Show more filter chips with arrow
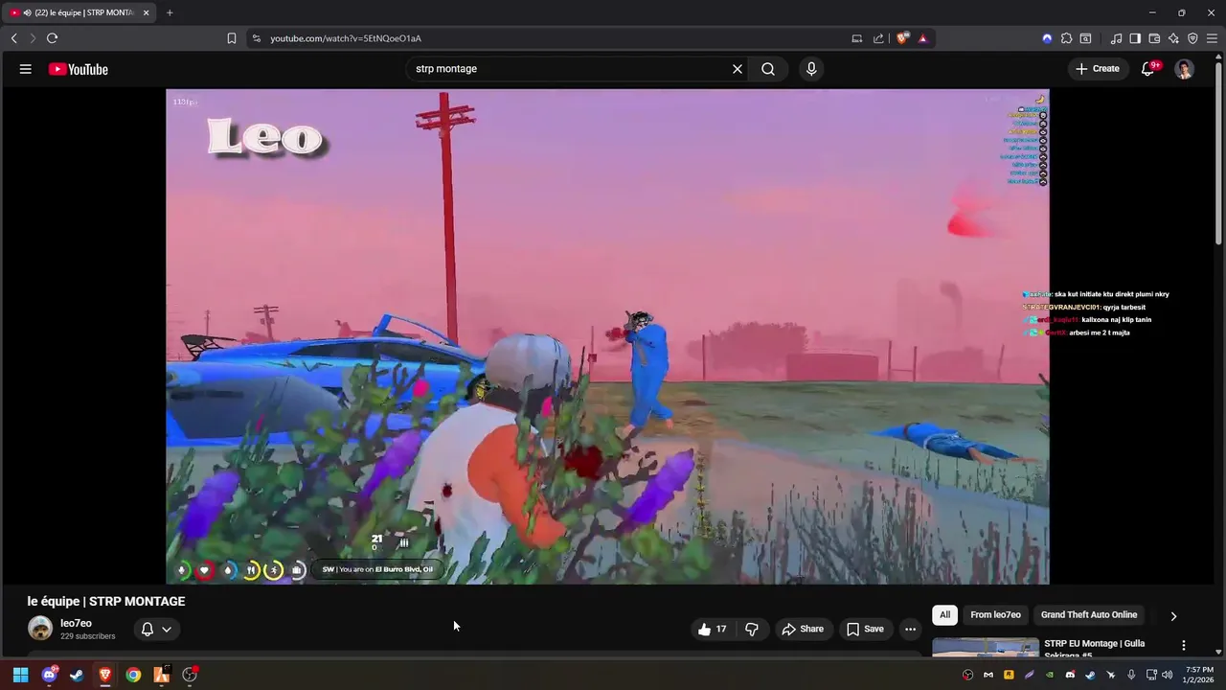 (x=1173, y=616)
